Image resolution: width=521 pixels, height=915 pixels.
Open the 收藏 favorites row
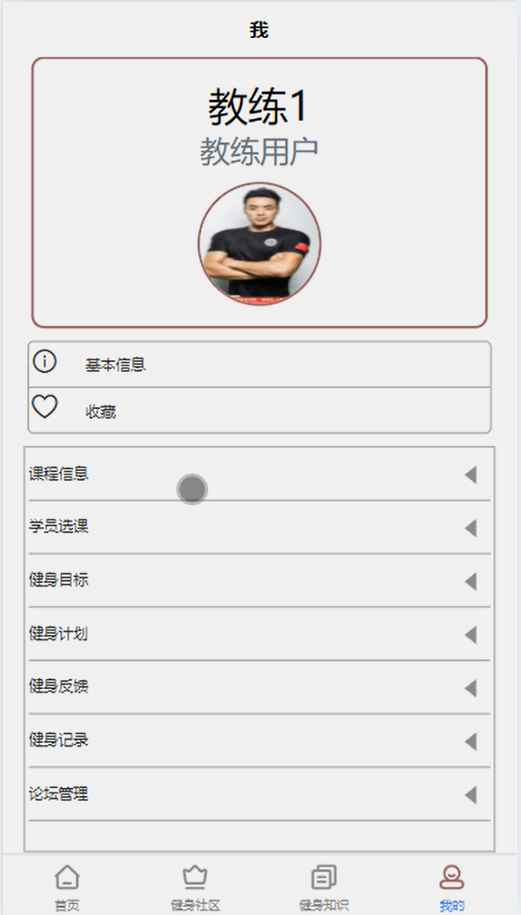(259, 411)
